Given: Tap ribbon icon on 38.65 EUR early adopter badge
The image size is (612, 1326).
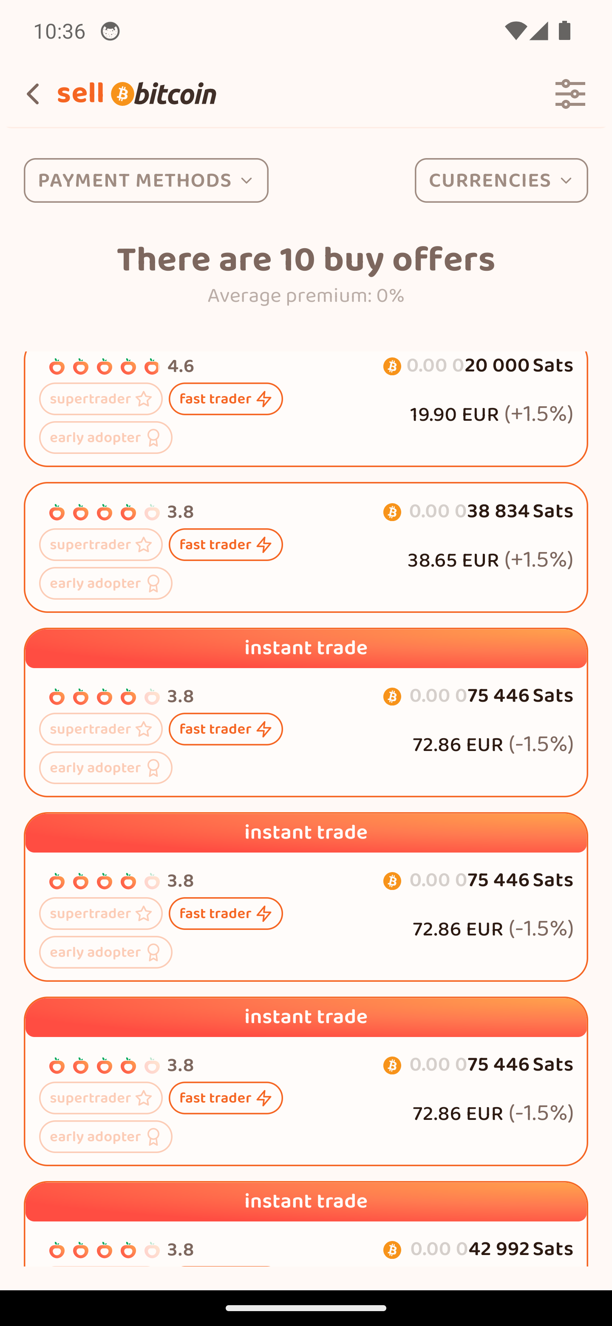Looking at the screenshot, I should tap(153, 584).
